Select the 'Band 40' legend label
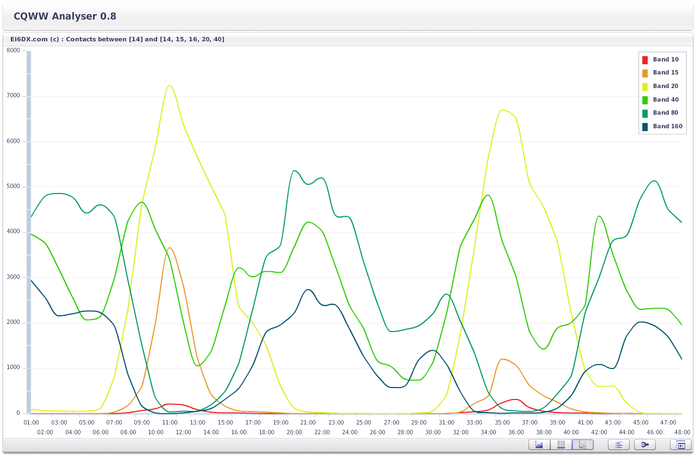 click(x=666, y=100)
